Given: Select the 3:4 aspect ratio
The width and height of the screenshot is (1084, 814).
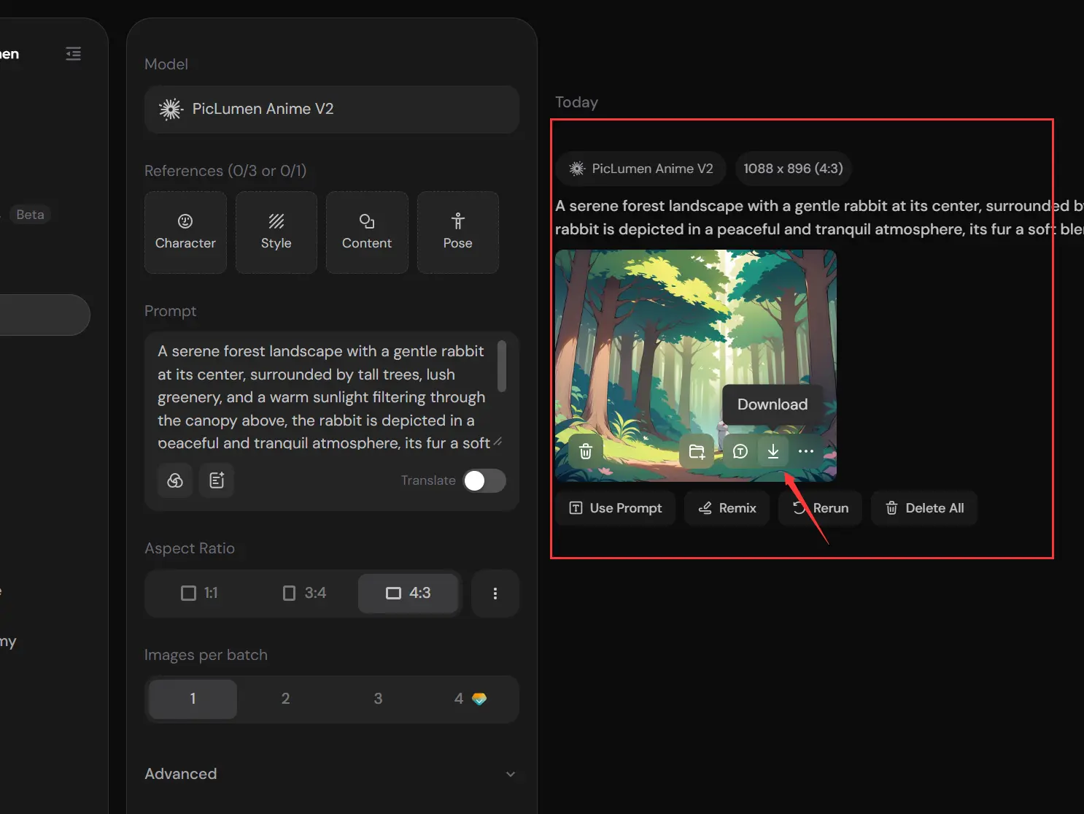Looking at the screenshot, I should click(304, 593).
